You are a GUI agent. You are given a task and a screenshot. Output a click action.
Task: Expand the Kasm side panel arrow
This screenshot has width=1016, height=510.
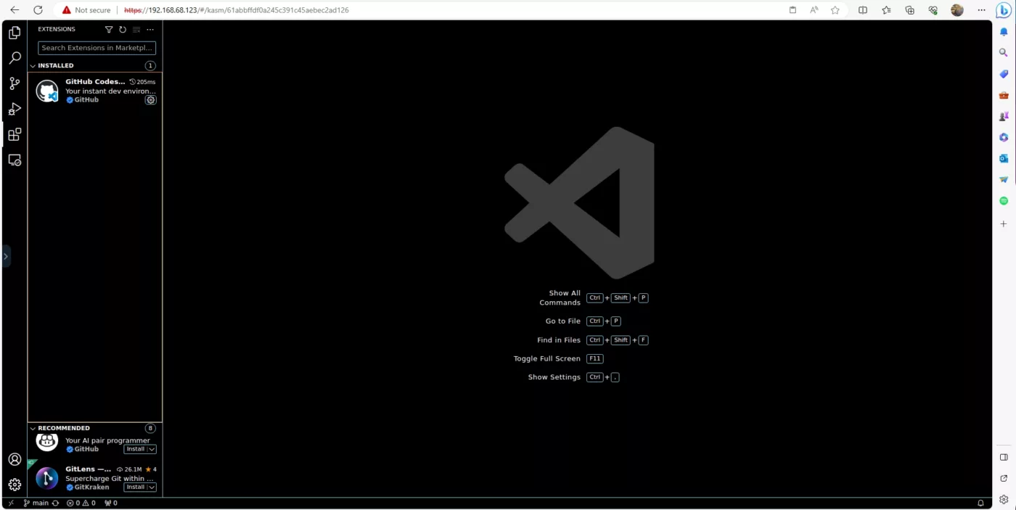(6, 256)
